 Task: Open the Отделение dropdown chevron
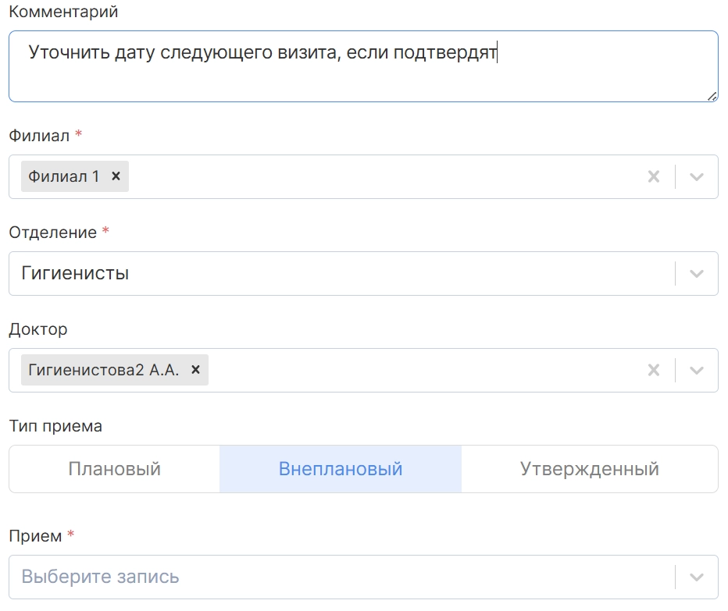(x=697, y=273)
